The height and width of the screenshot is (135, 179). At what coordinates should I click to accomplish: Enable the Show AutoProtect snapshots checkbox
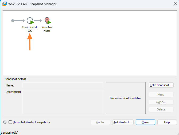click(x=10, y=122)
